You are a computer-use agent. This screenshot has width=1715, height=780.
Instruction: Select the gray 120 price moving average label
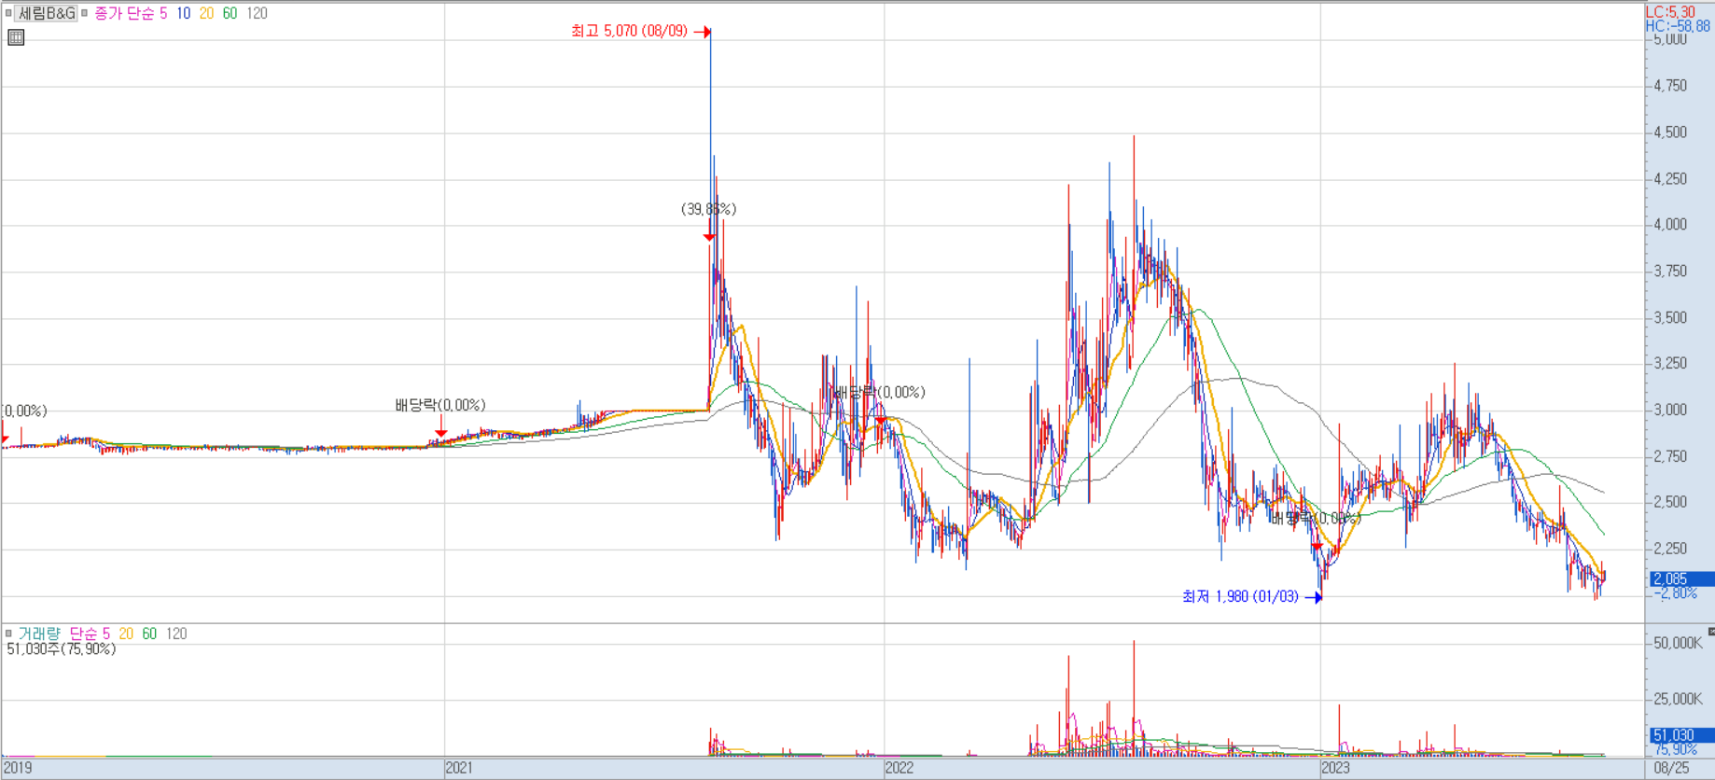pos(257,13)
